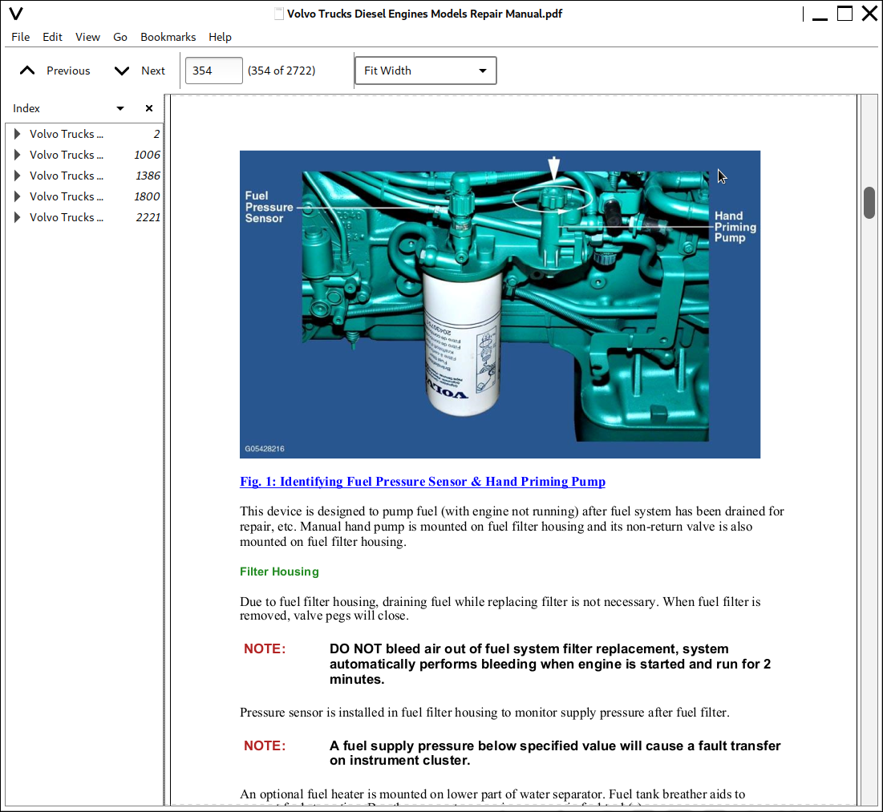The image size is (883, 812).
Task: Click the page count text (354 of 2722)
Action: pyautogui.click(x=282, y=71)
